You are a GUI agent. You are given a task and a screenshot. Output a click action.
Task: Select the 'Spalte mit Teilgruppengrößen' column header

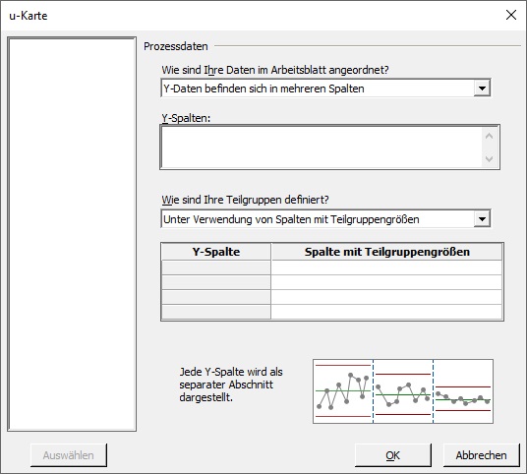(x=386, y=252)
